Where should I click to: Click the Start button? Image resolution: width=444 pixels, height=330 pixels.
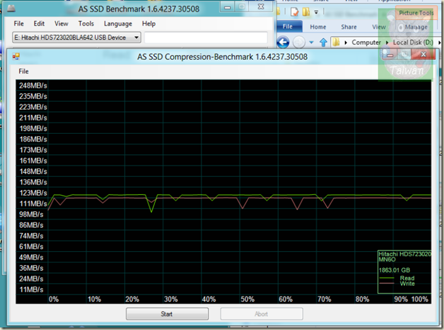click(x=167, y=314)
